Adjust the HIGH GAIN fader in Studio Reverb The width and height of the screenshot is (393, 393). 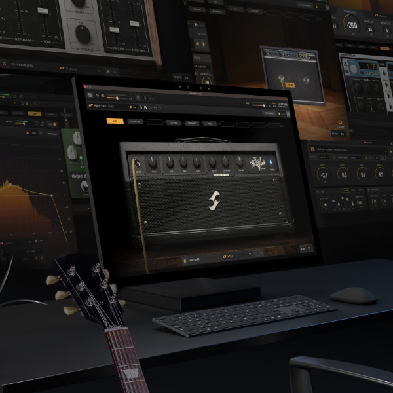[134, 24]
